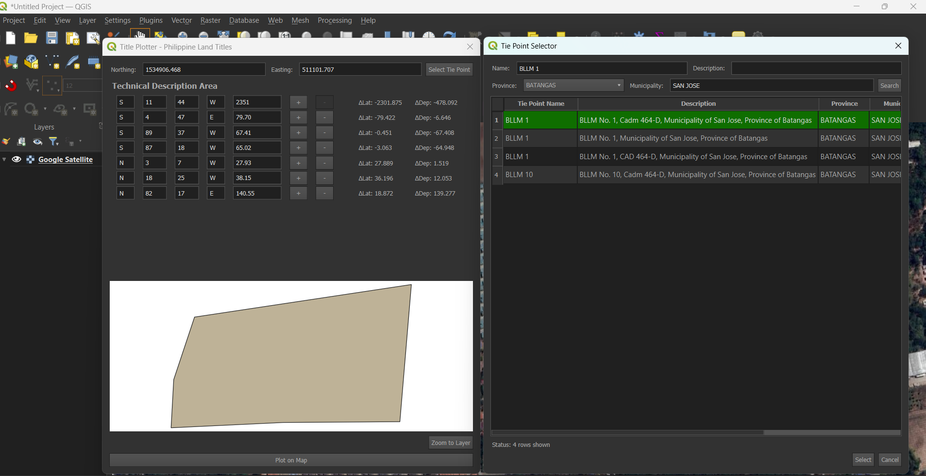Screen dimensions: 926x476
Task: Open the Plugins menu
Action: click(x=151, y=20)
